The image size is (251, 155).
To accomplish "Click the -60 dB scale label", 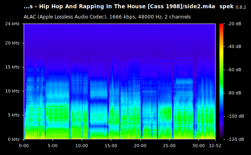I will [234, 70].
